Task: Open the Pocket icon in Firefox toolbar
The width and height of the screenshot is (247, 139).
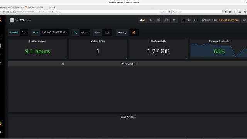Action: (x=245, y=12)
